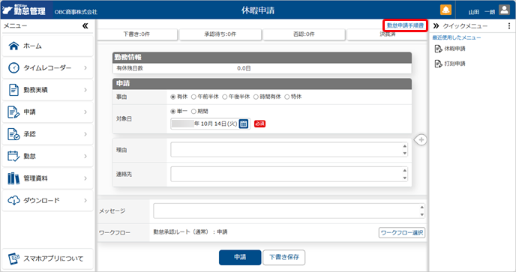Click the ホーム house icon

13,46
